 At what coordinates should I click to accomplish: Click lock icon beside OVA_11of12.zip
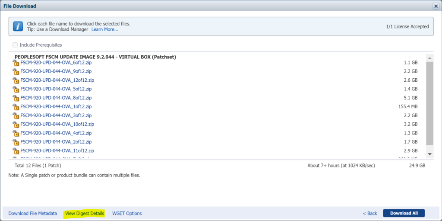click(x=16, y=151)
